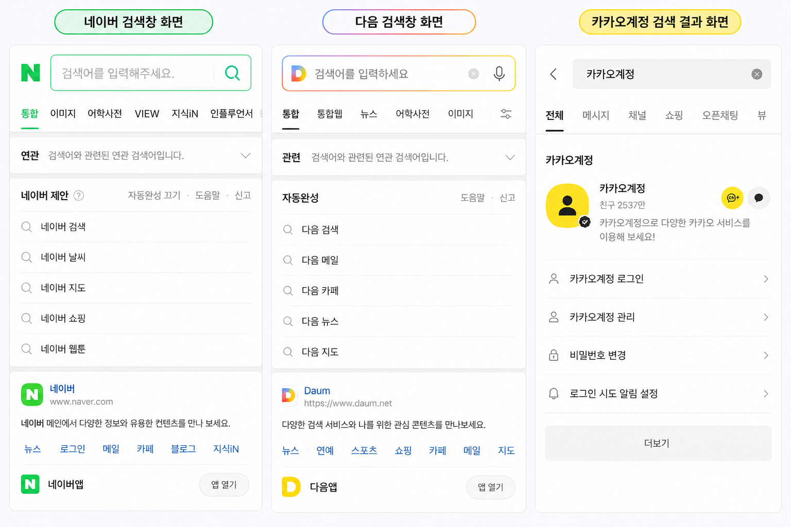Click Naver 인플루언서 tab
The height and width of the screenshot is (527, 791).
232,114
